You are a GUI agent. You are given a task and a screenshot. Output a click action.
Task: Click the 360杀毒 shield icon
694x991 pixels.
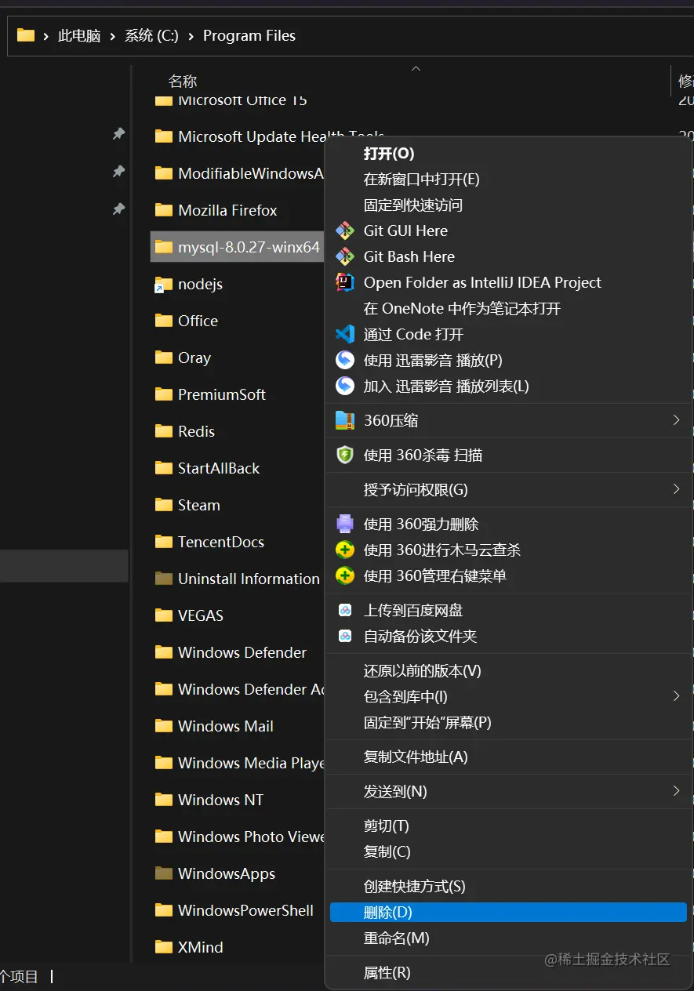tap(345, 455)
